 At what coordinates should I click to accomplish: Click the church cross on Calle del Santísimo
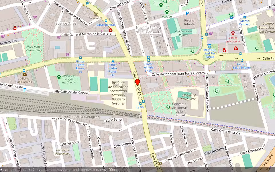click(x=163, y=158)
